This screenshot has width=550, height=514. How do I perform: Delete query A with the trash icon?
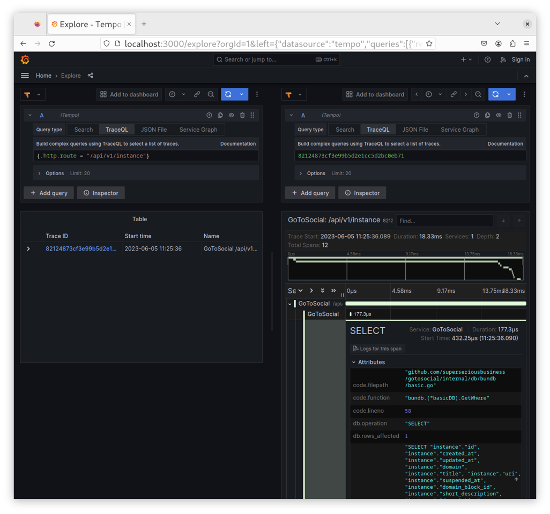tap(242, 115)
